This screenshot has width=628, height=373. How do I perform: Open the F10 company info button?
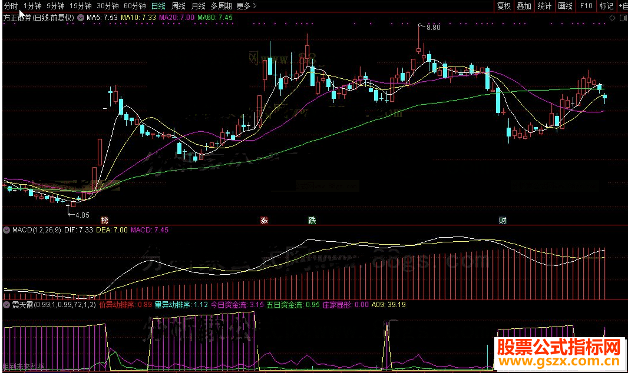pos(586,6)
